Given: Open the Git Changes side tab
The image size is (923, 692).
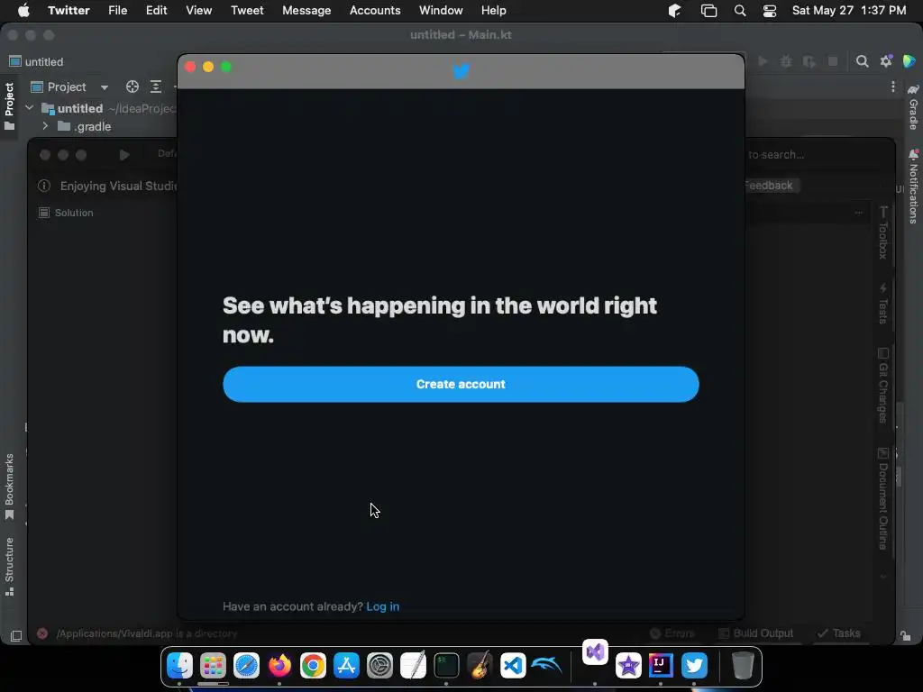Looking at the screenshot, I should click(883, 386).
